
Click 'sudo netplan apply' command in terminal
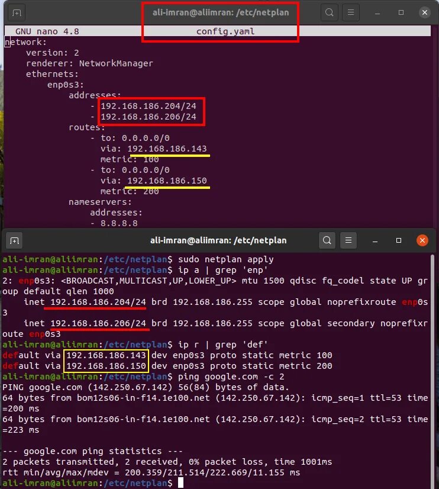pos(226,259)
